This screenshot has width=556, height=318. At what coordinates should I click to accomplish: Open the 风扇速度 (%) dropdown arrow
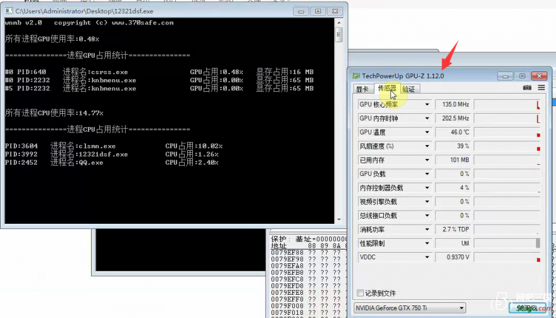click(427, 146)
